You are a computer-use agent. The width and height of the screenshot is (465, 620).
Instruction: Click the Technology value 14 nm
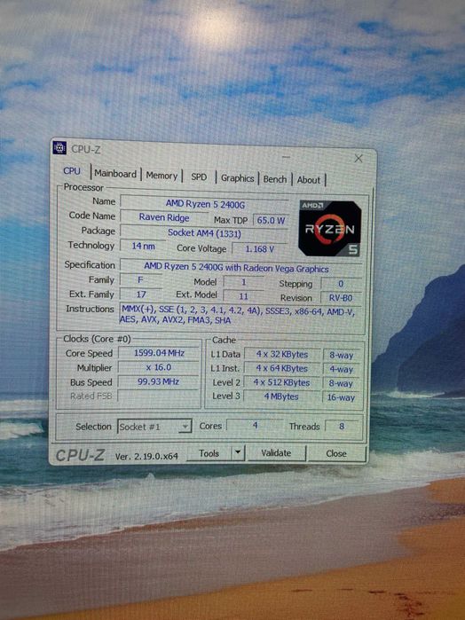143,246
